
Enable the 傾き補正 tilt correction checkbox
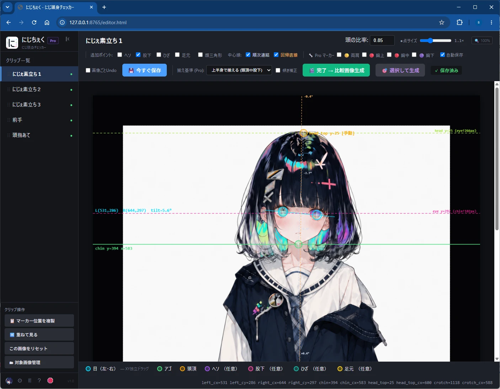[278, 70]
